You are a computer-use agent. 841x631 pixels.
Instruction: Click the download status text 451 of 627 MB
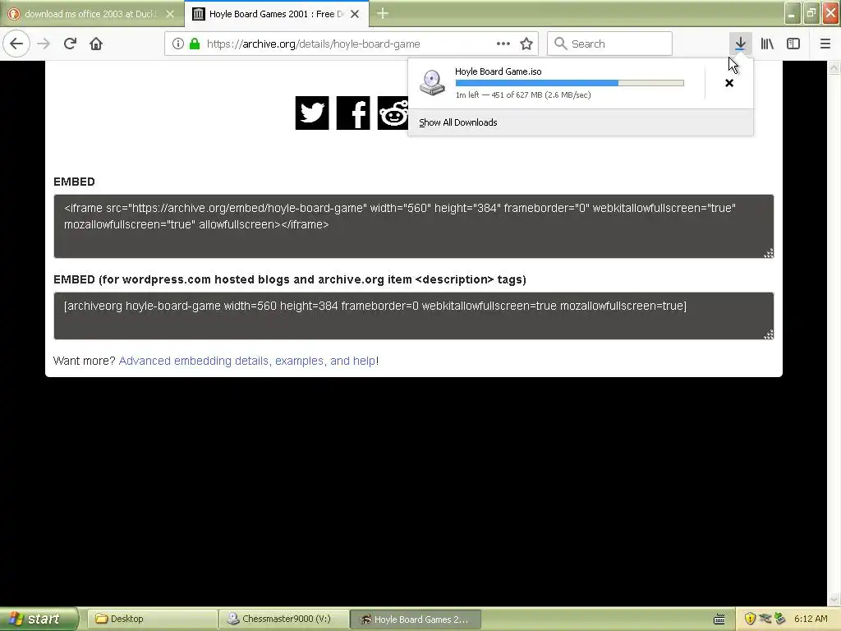[523, 95]
